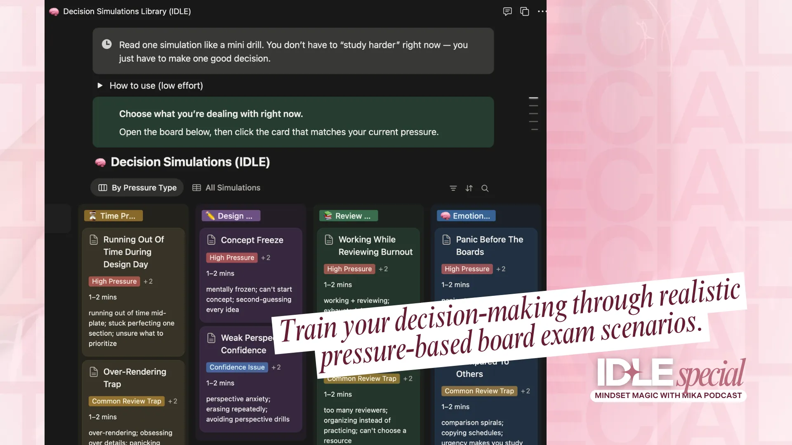This screenshot has width=792, height=445.
Task: Expand the How to use (low effort) toggle
Action: click(100, 86)
